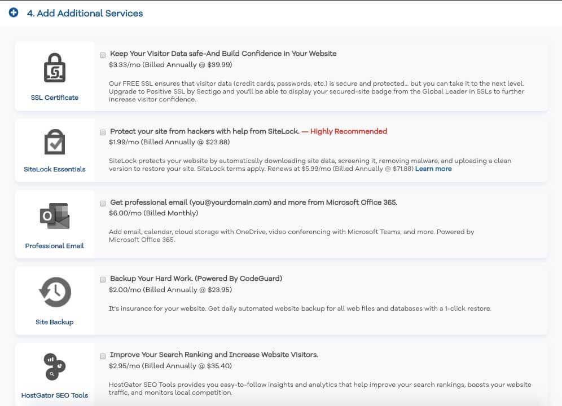Toggle the SEO Tools search ranking checkbox

coord(103,356)
